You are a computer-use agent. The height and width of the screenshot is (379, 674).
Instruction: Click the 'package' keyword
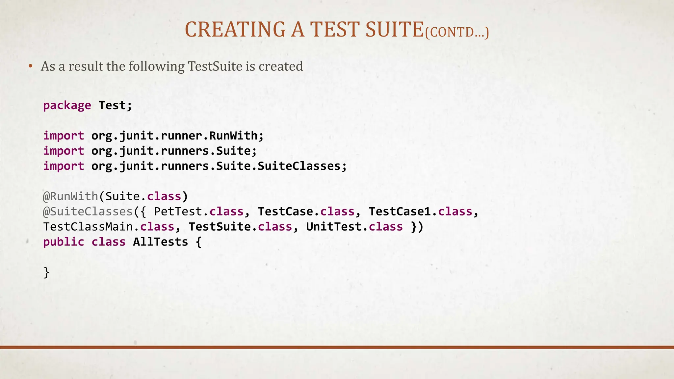tap(67, 106)
